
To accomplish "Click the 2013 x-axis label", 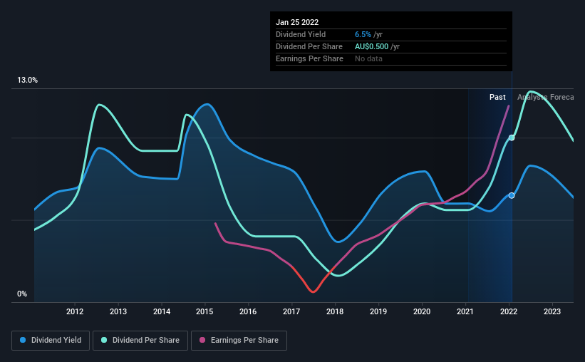I will tap(118, 311).
